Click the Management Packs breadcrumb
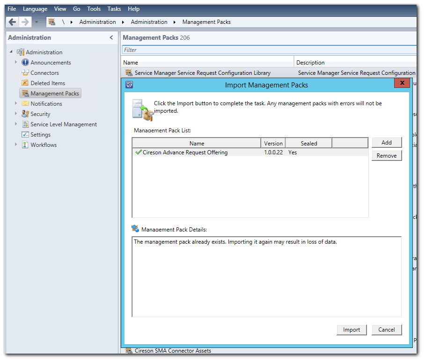Viewport: 425px width, 362px height. pos(206,22)
